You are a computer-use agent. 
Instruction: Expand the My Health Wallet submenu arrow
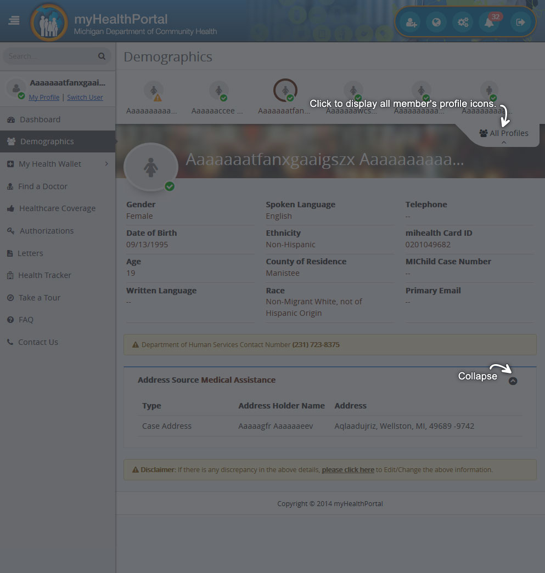106,164
